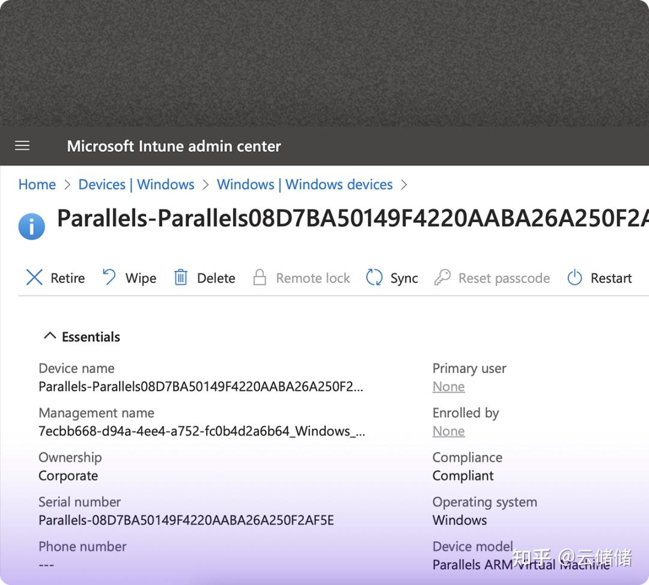This screenshot has height=585, width=649.
Task: Go to Home via breadcrumb
Action: 37,184
